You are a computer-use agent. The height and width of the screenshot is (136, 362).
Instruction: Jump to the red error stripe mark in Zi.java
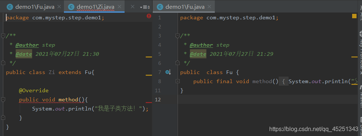click(x=149, y=102)
